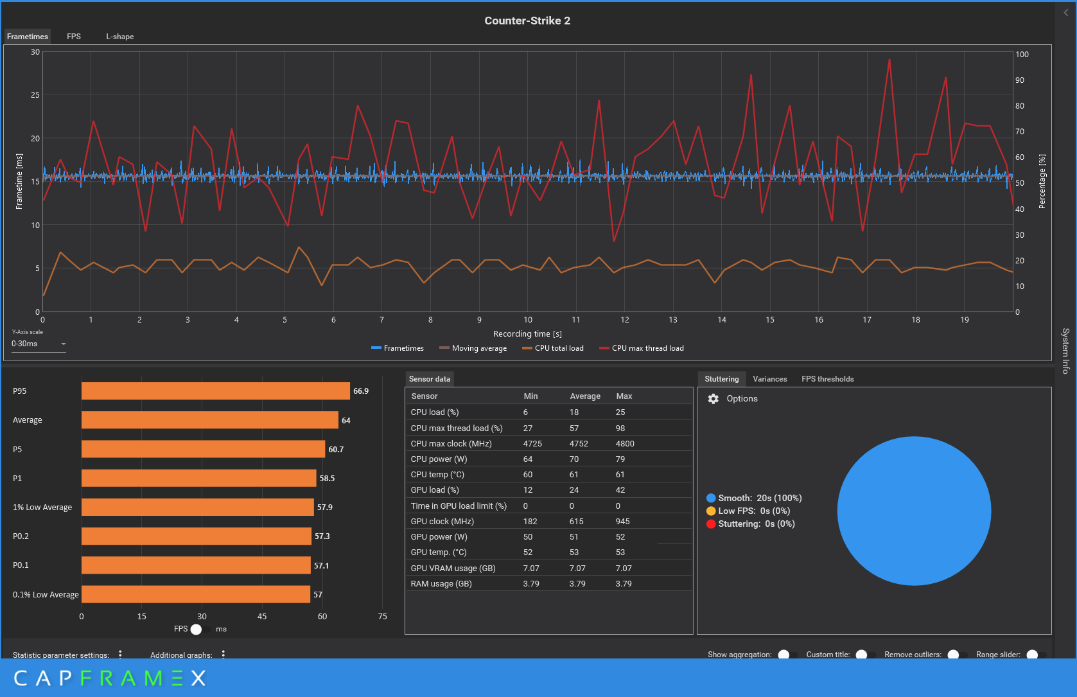Click the Recording time [s] axis label
This screenshot has height=697, width=1077.
(x=527, y=334)
